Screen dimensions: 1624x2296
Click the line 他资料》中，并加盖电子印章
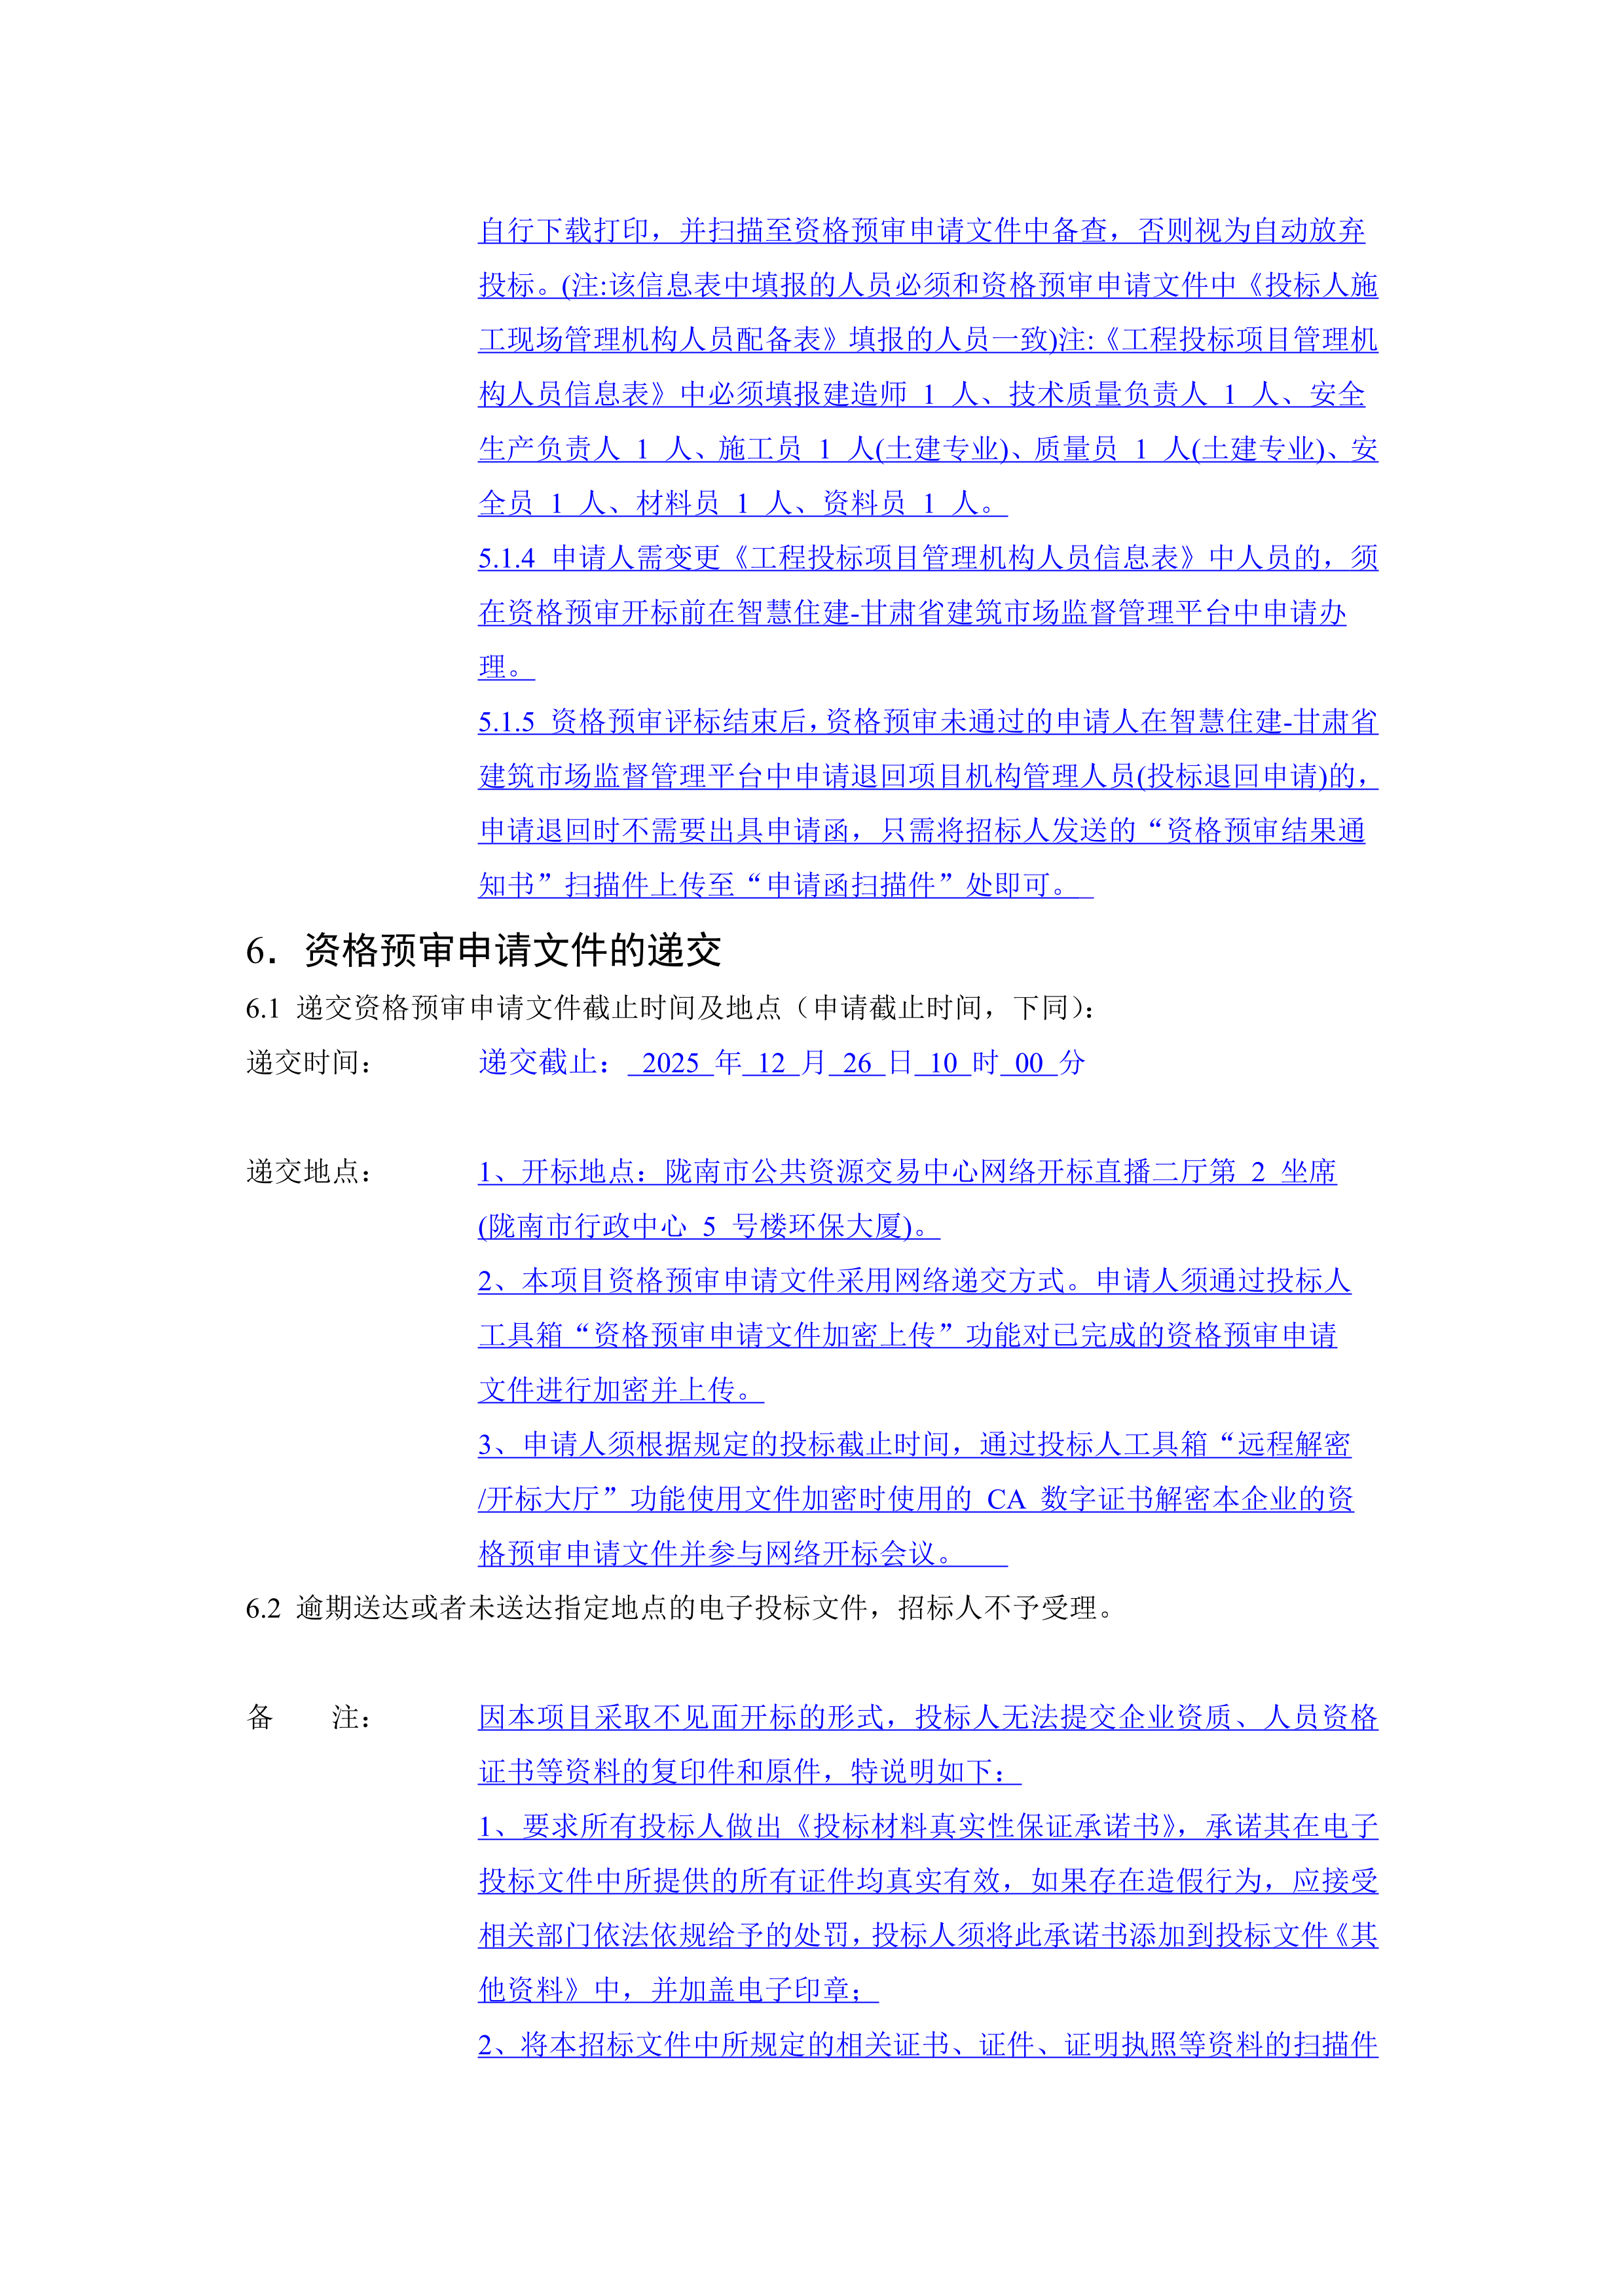pyautogui.click(x=678, y=1990)
